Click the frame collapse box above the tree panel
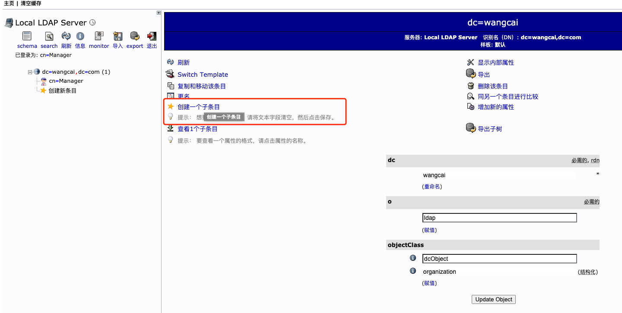Image resolution: width=622 pixels, height=313 pixels. [x=158, y=13]
